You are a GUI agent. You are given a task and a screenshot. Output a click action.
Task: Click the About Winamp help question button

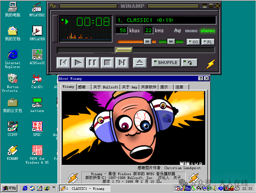tap(201, 78)
